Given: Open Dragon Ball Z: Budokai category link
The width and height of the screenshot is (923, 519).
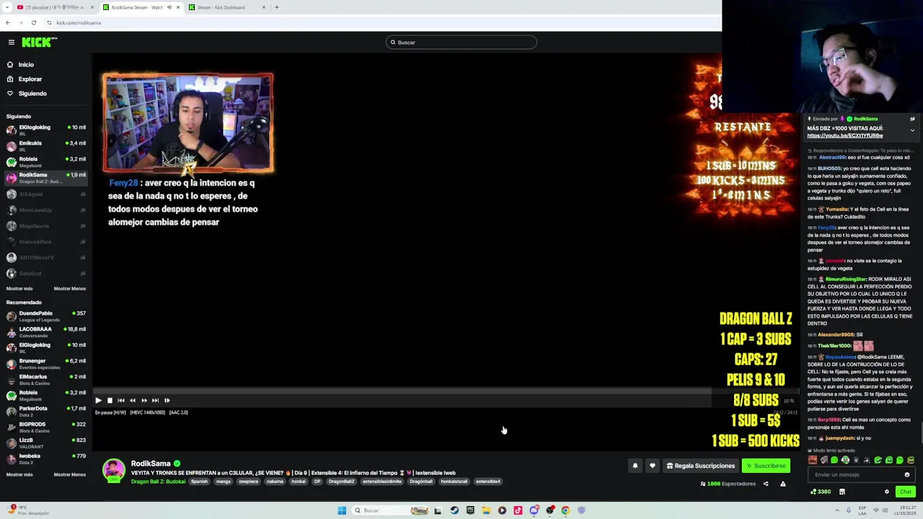Looking at the screenshot, I should click(x=158, y=482).
